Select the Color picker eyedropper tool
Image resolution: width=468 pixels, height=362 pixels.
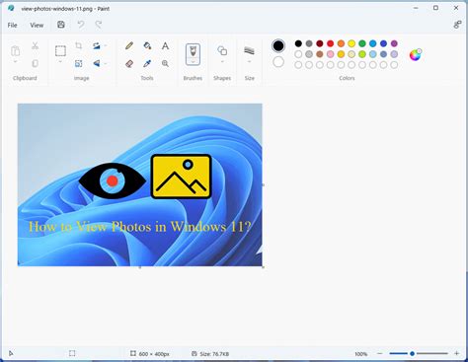point(147,63)
